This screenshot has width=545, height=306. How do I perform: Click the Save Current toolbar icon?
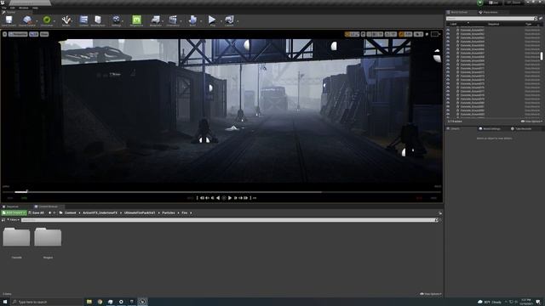pos(9,20)
